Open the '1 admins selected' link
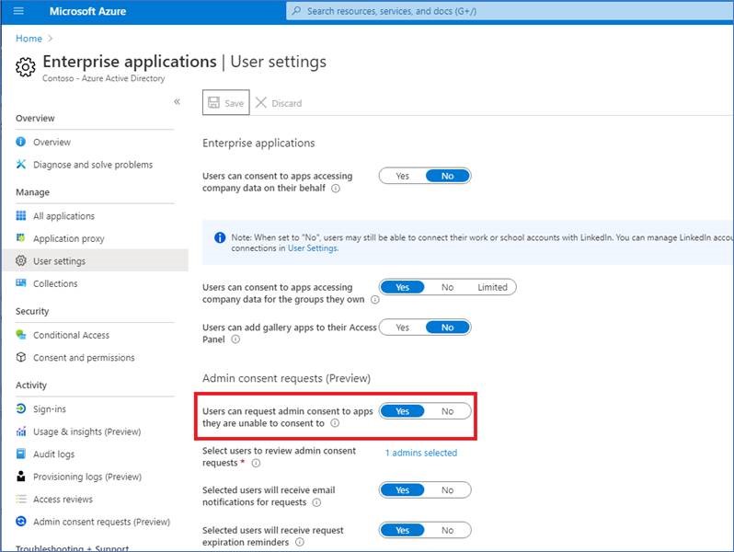Viewport: 734px width, 552px height. (420, 453)
